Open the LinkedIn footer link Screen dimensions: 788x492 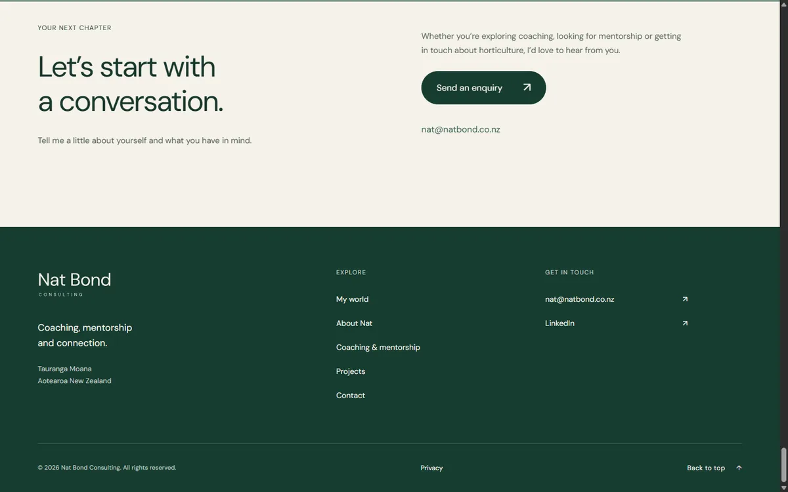click(x=559, y=323)
